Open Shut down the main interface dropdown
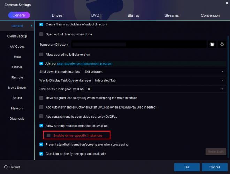 tap(154, 72)
